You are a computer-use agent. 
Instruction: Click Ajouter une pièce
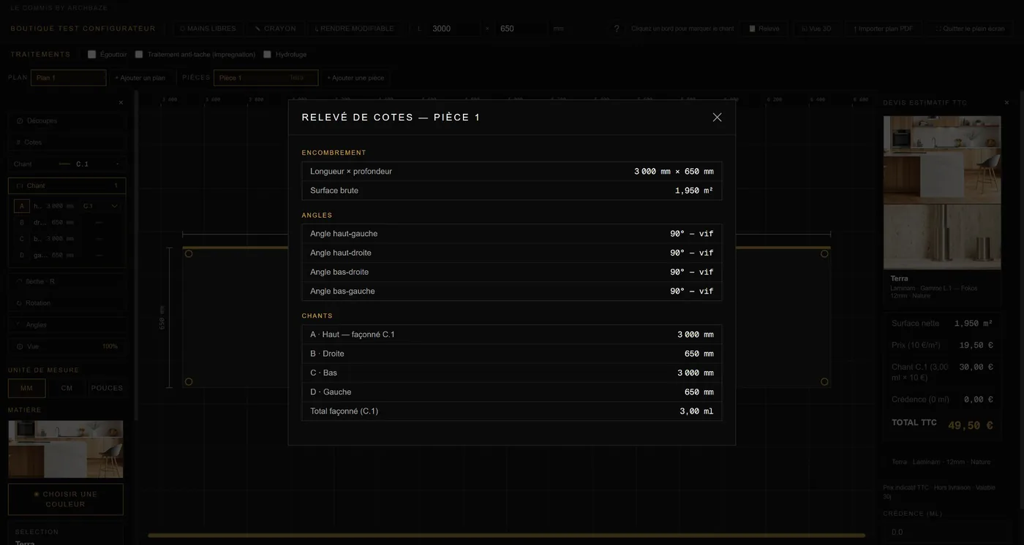[355, 77]
